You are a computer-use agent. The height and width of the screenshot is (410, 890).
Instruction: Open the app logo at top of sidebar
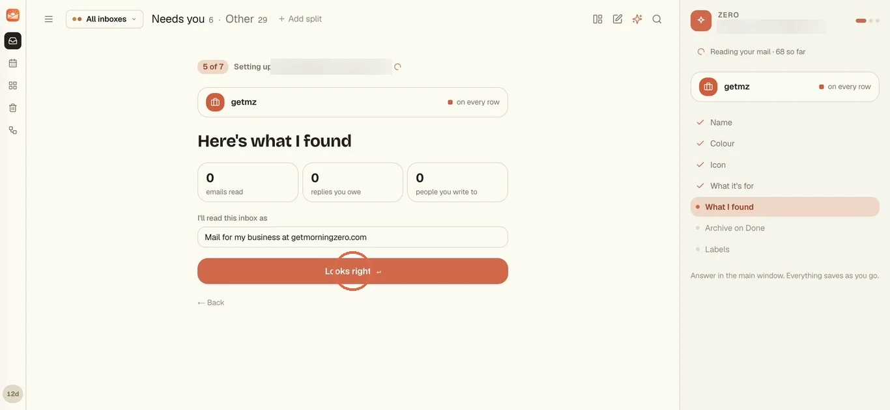point(12,15)
